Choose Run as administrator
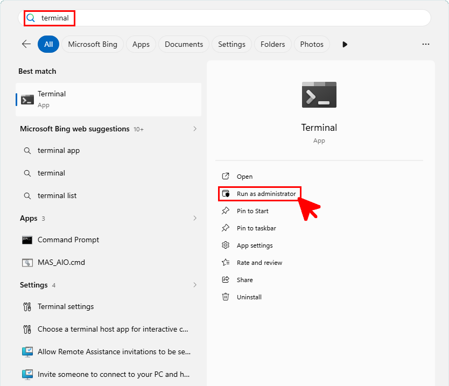Viewport: 449px width, 386px height. point(266,194)
